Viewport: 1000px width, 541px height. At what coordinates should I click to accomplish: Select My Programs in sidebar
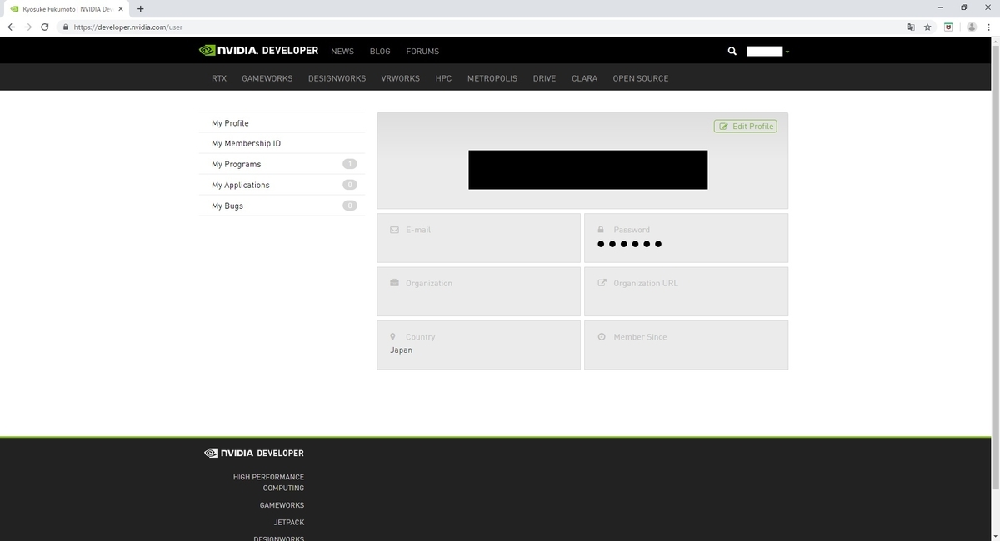(282, 164)
